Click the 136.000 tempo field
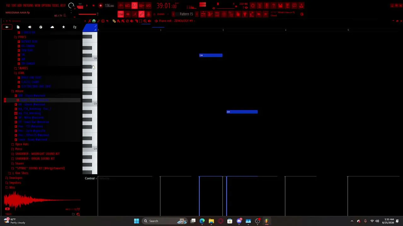This screenshot has height=226, width=403. click(109, 6)
